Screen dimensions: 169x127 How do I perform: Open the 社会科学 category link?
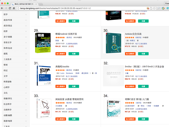tap(7, 104)
